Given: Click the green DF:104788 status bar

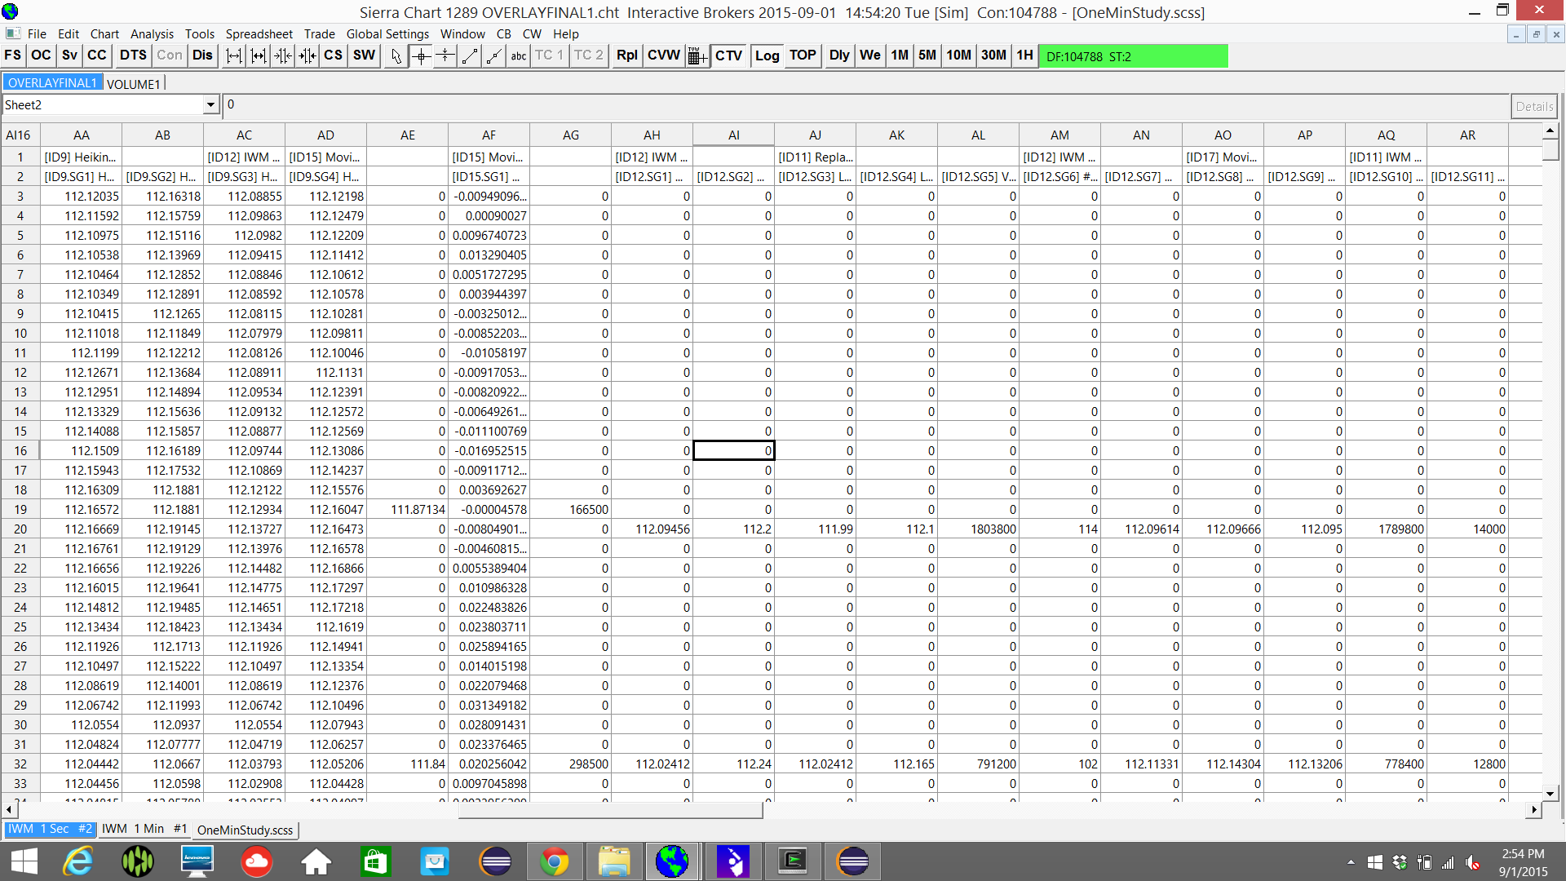Looking at the screenshot, I should (x=1133, y=56).
